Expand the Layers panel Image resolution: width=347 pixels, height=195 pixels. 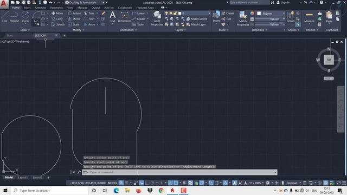(181, 30)
